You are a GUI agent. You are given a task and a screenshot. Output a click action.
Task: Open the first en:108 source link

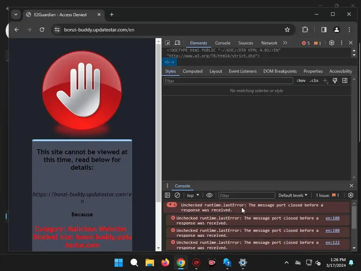point(332,218)
